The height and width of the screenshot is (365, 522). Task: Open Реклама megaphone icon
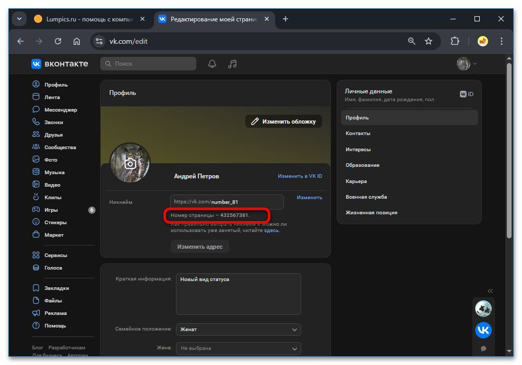point(36,313)
